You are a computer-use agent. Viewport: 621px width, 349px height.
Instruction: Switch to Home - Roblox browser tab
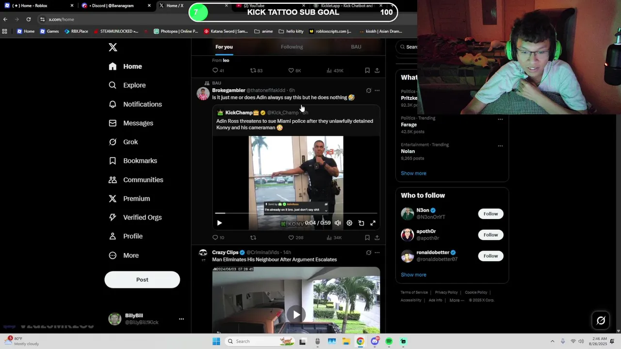coord(38,6)
